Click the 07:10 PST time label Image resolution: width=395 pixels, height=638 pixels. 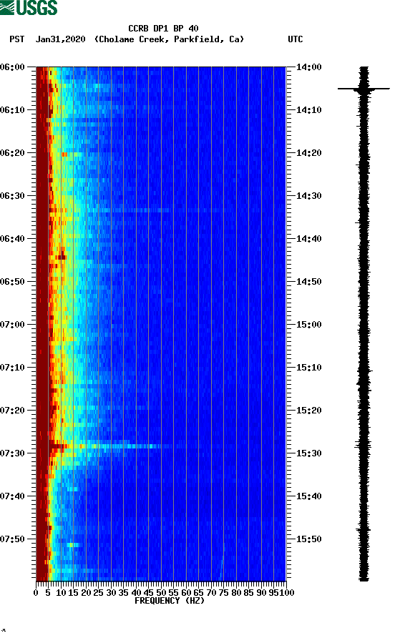click(x=13, y=368)
